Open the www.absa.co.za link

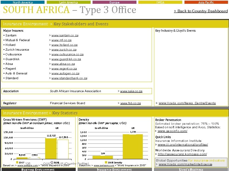(x=63, y=64)
